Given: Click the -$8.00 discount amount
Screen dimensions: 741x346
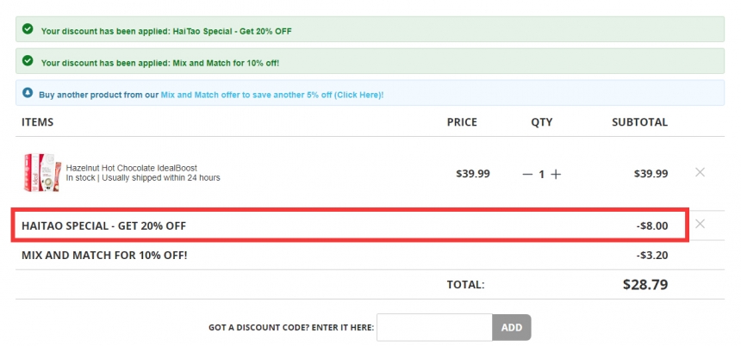Looking at the screenshot, I should click(652, 226).
